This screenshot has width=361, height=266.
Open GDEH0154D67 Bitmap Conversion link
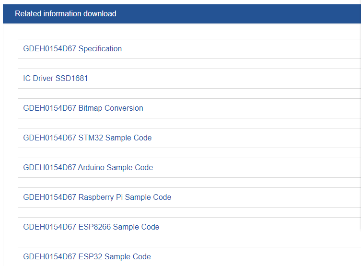click(83, 108)
